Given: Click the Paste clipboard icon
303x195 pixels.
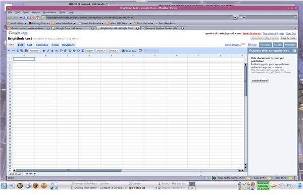Looking at the screenshot, I should tap(26, 51).
